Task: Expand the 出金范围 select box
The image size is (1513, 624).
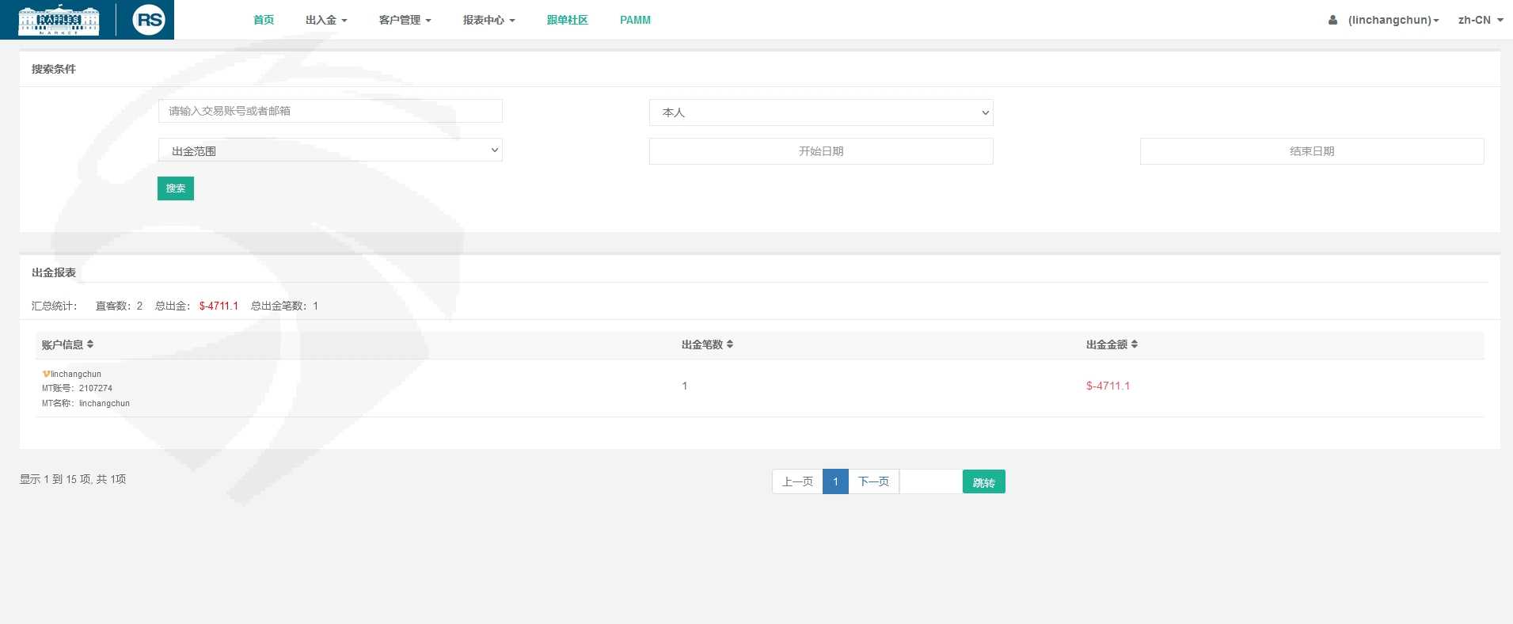Action: coord(330,150)
